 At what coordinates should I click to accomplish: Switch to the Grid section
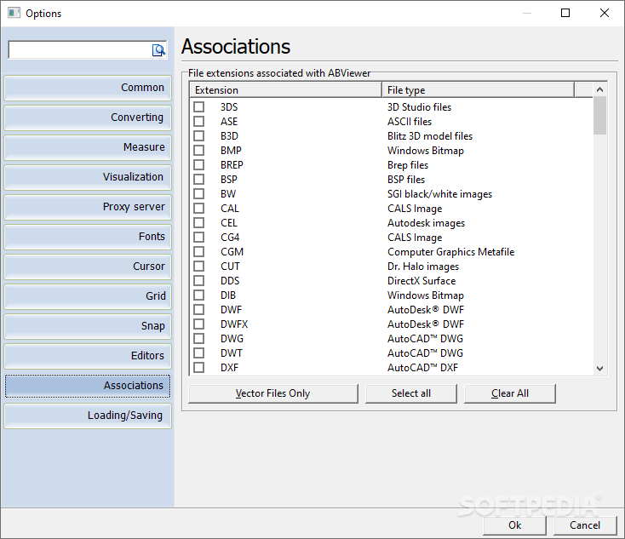coord(88,296)
